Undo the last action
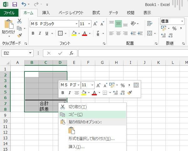Screen dimensions: 188x151 point(24,4)
